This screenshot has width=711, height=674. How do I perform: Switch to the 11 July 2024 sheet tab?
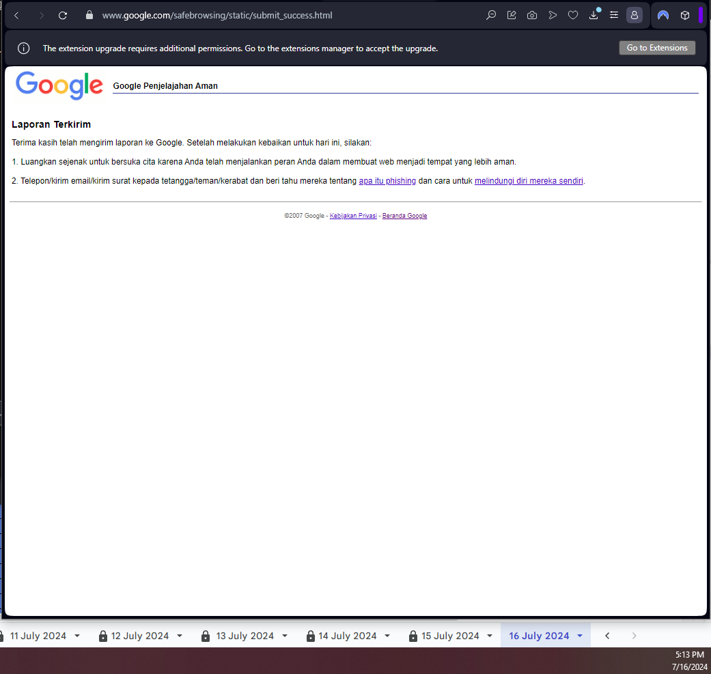click(38, 636)
